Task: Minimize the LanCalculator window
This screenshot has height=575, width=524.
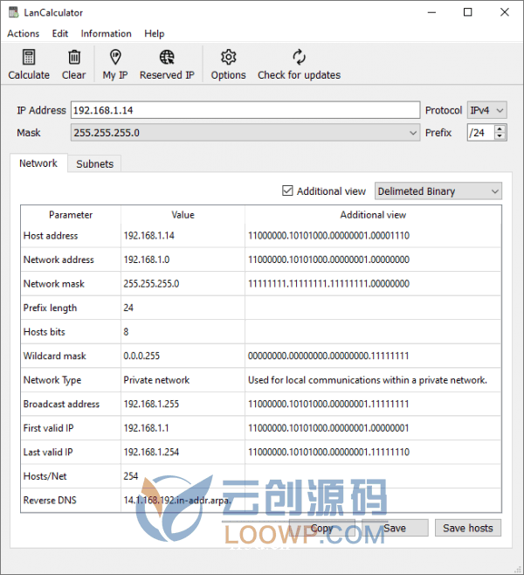Action: (x=431, y=12)
